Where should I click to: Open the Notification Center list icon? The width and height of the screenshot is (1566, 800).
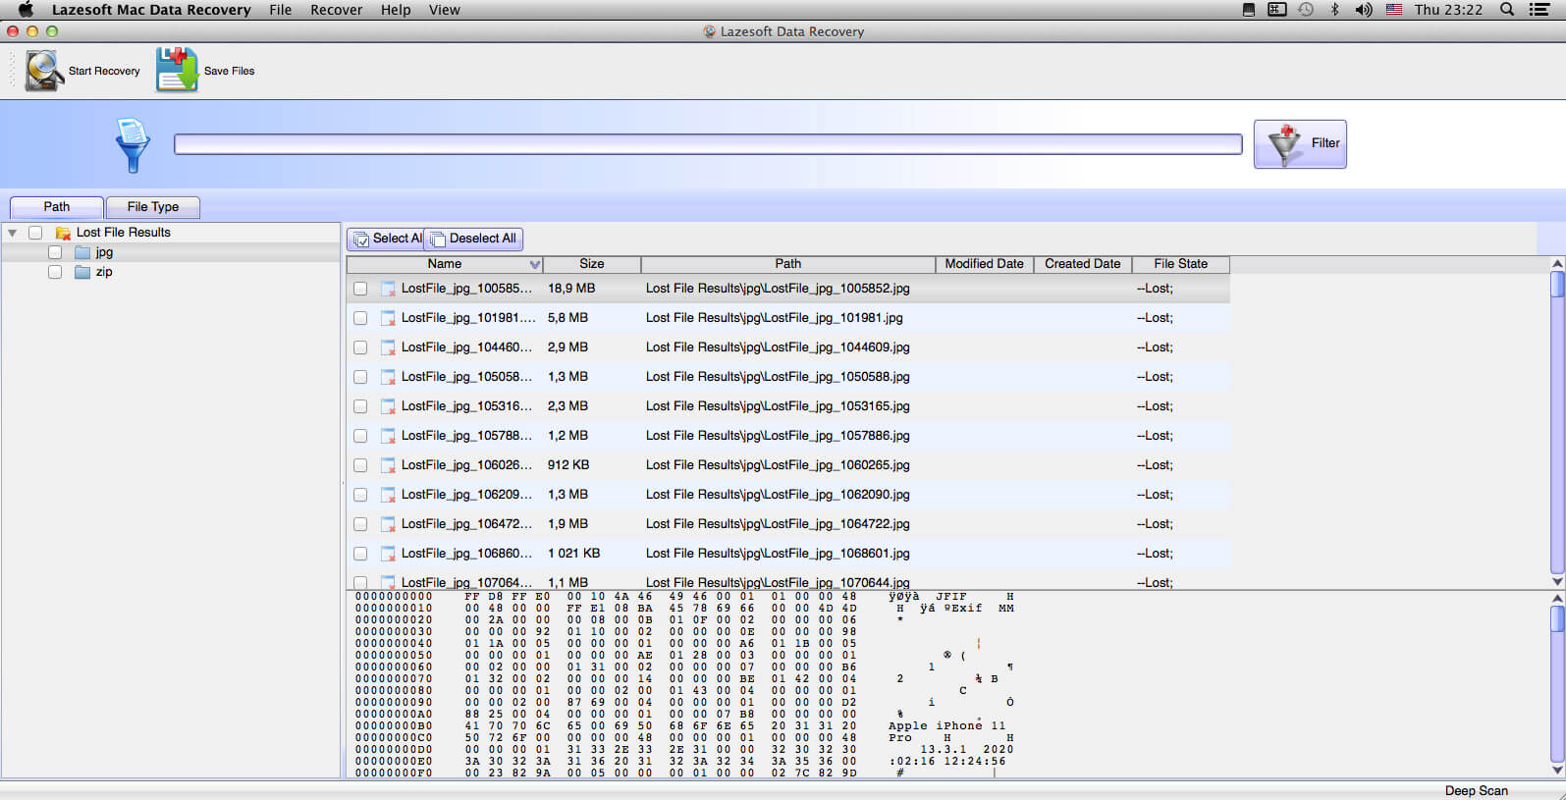(x=1539, y=9)
